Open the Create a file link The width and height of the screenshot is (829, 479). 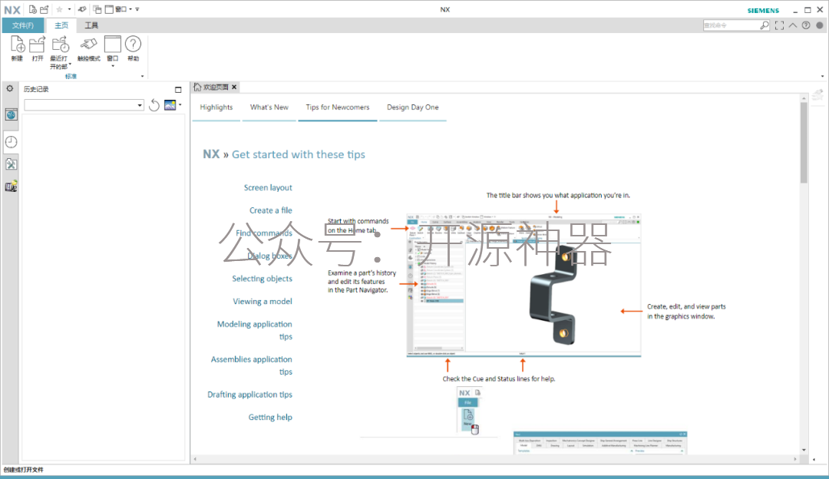(271, 210)
